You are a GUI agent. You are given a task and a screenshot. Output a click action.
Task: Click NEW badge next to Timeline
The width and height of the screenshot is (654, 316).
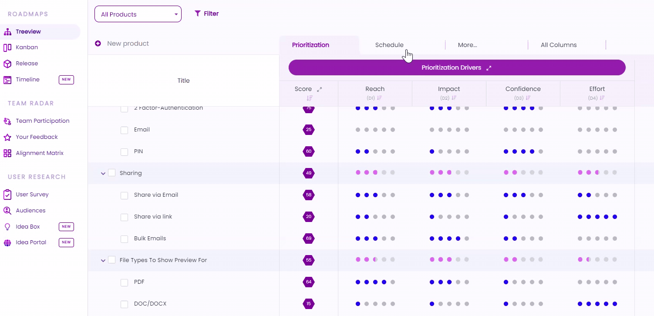click(66, 80)
